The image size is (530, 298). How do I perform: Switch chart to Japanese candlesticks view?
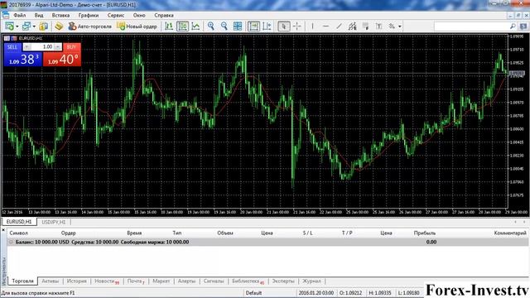182,26
